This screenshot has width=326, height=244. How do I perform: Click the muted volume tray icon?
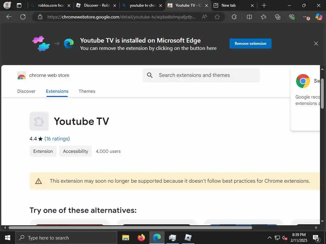pyautogui.click(x=285, y=238)
